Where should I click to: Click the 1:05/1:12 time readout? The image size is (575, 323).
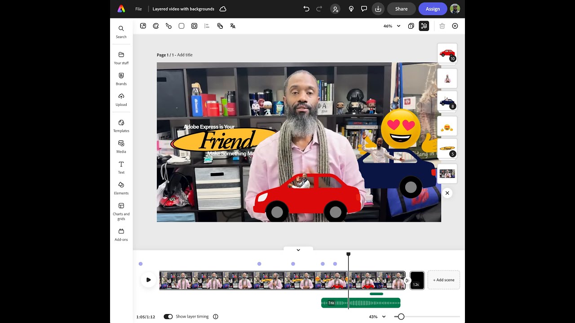point(146,317)
